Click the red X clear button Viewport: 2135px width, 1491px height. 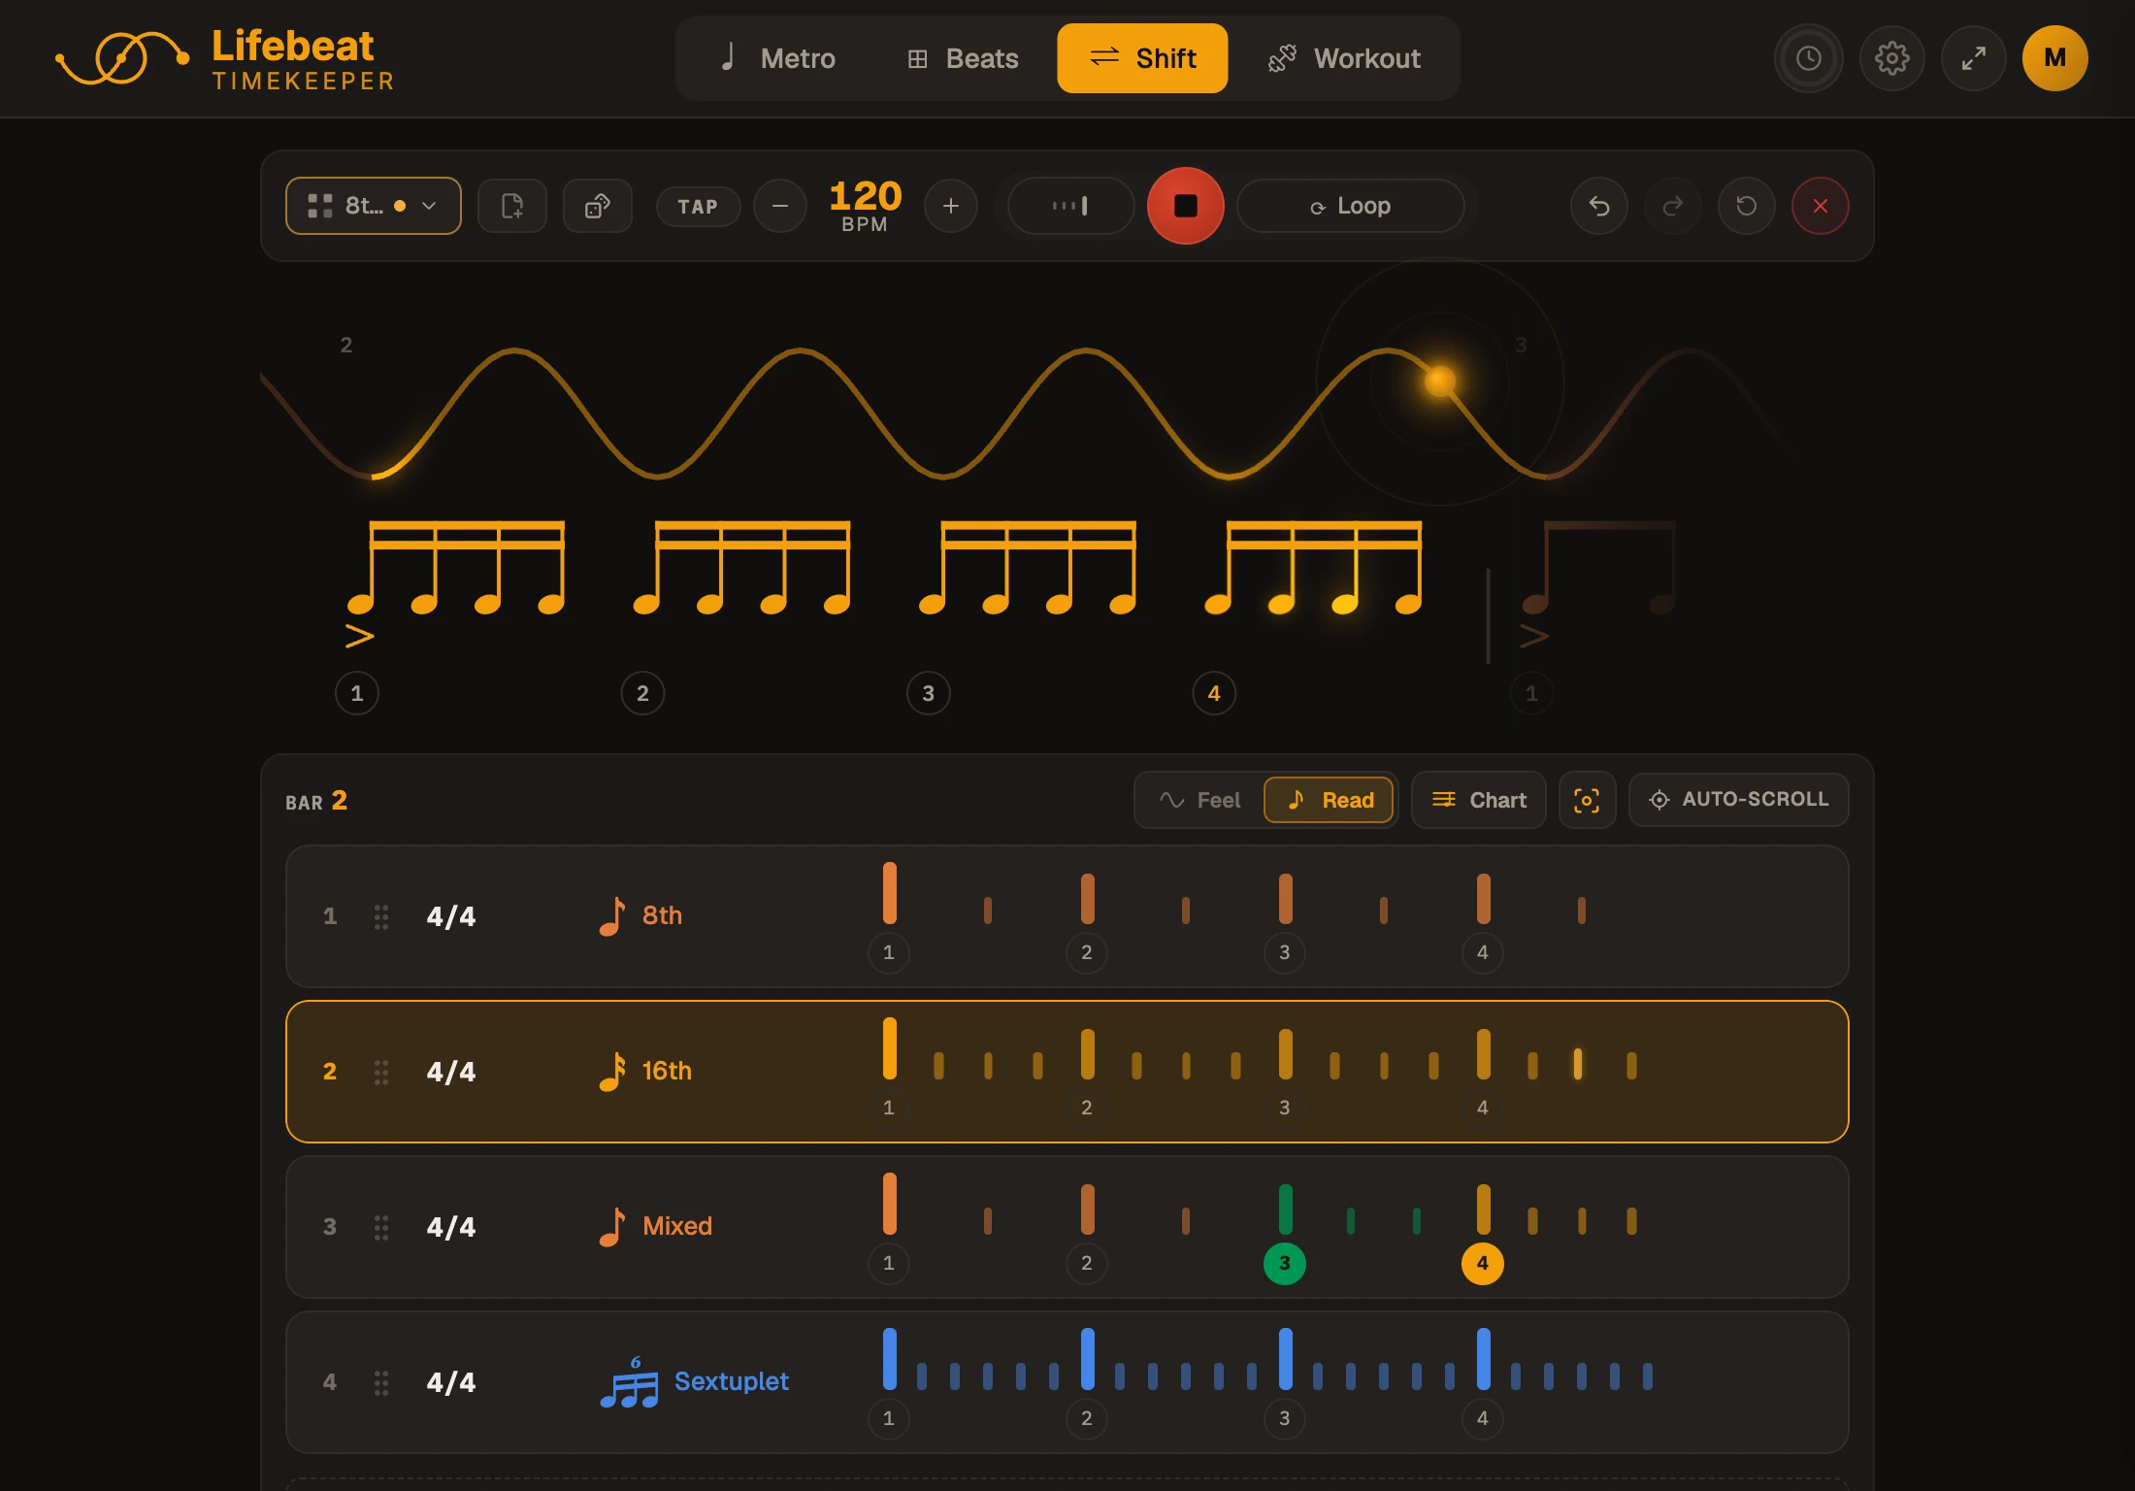click(1821, 206)
